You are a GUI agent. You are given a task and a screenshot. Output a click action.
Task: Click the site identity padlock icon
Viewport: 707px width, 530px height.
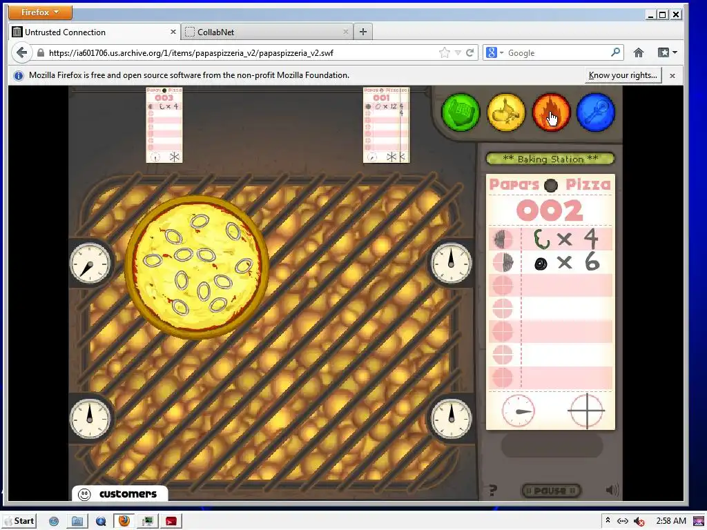41,52
